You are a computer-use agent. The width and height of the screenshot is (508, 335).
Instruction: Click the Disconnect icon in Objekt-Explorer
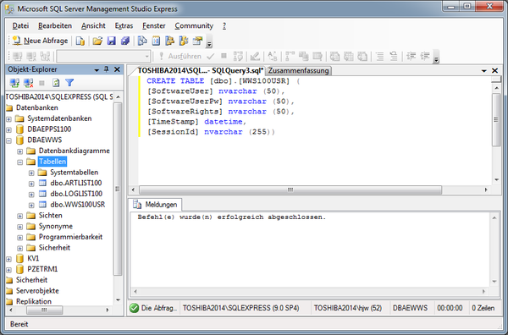point(28,83)
